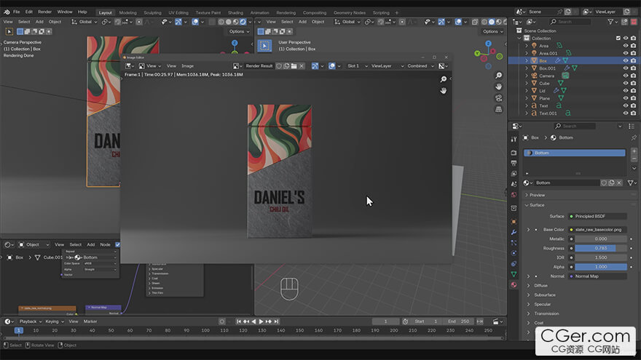Uncheck the Collection exclude checkbox

618,38
